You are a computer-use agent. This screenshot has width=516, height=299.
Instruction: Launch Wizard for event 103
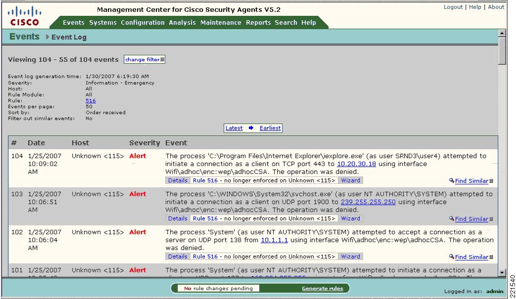pyautogui.click(x=350, y=218)
